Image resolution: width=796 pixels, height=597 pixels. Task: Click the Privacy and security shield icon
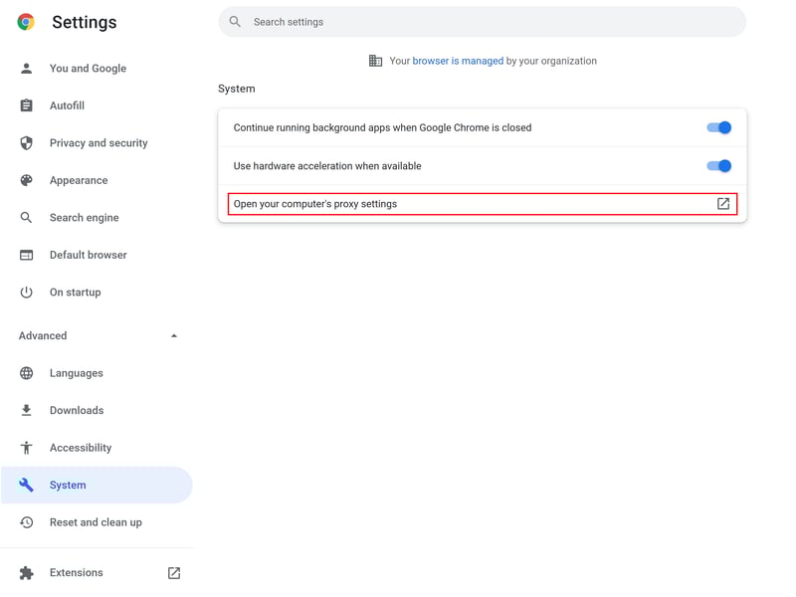click(x=27, y=143)
